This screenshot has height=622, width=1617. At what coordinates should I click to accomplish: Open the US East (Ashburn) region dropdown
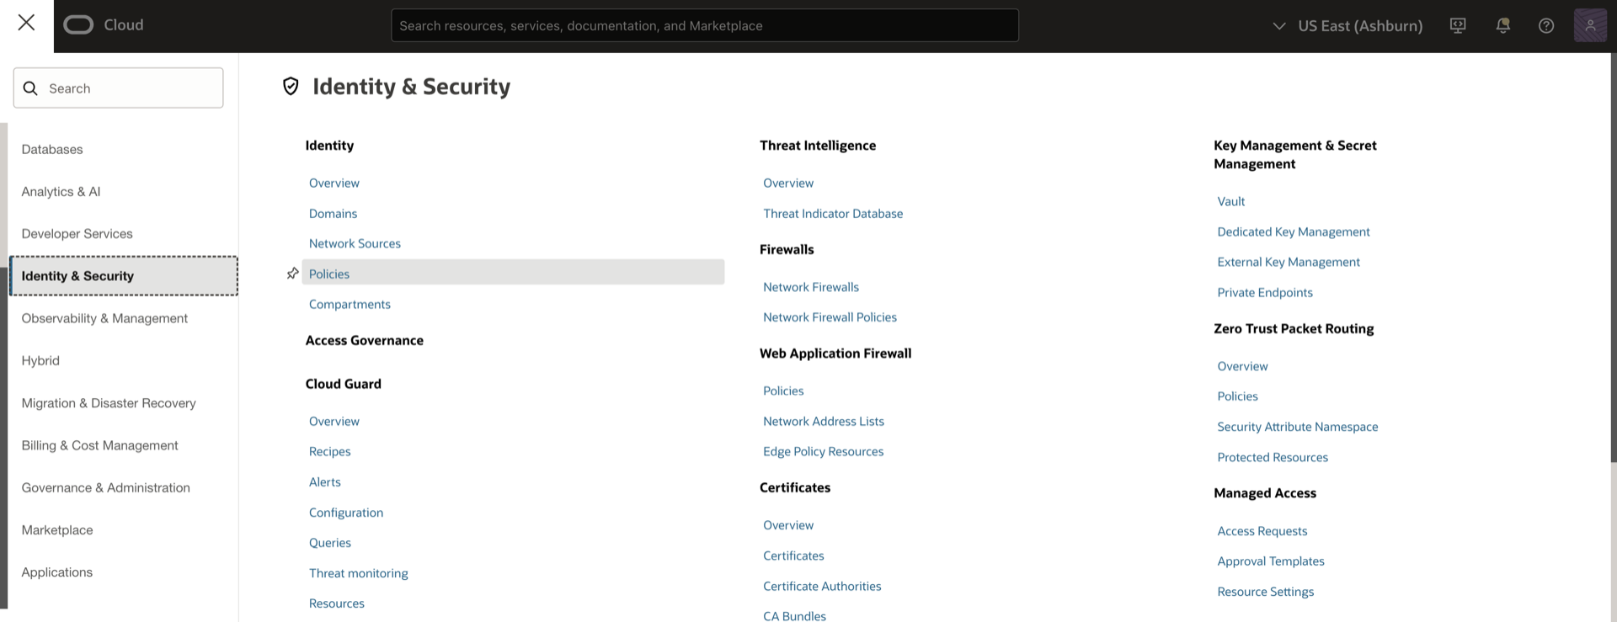pyautogui.click(x=1347, y=25)
